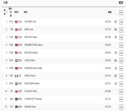Expand details for KERR Josh
Viewport: 126px width, 111px height.
[121, 30]
